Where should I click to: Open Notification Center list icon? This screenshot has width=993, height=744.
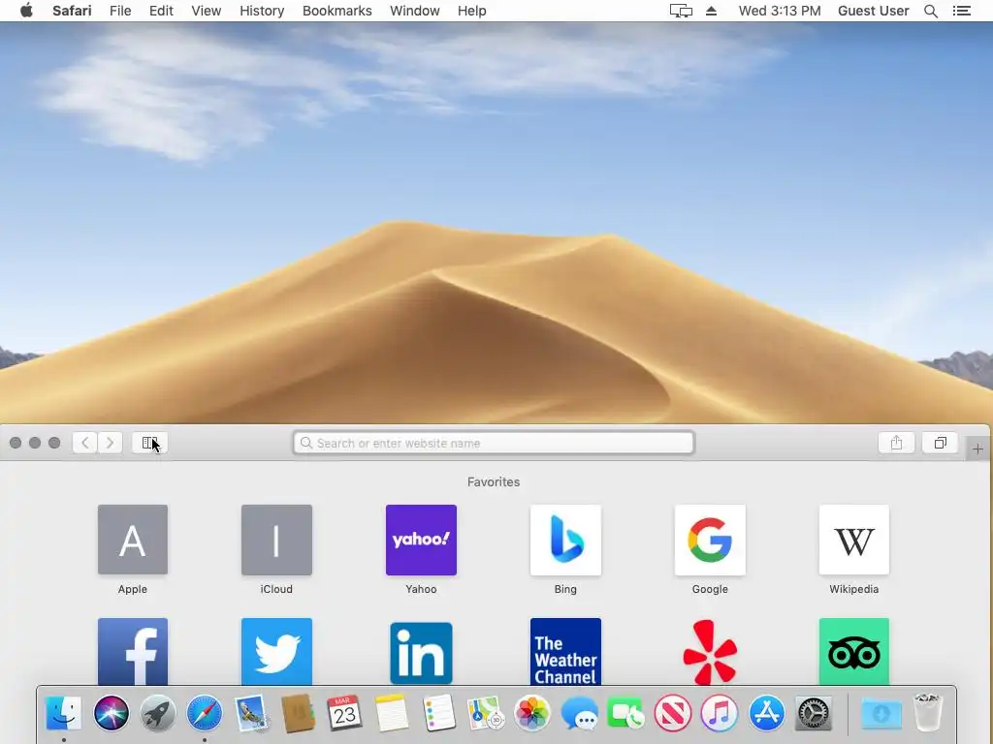(961, 11)
